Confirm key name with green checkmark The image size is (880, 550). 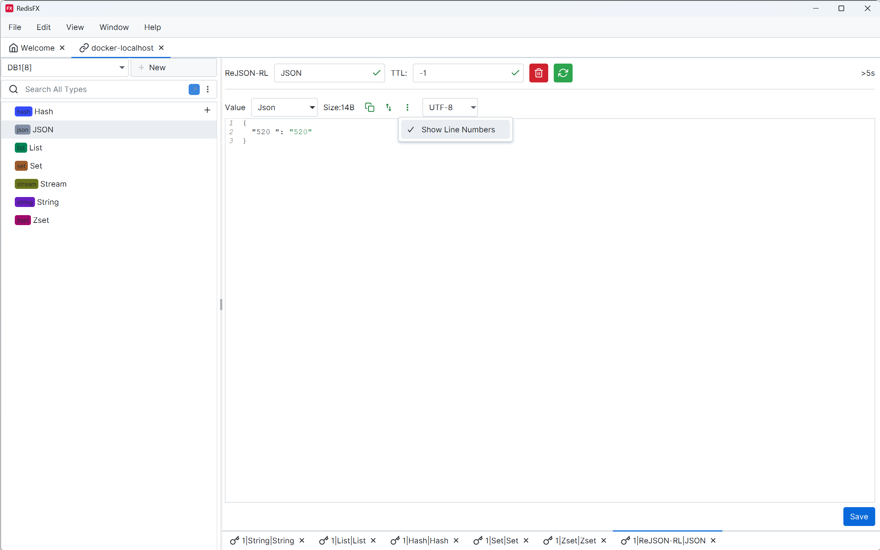pos(377,73)
